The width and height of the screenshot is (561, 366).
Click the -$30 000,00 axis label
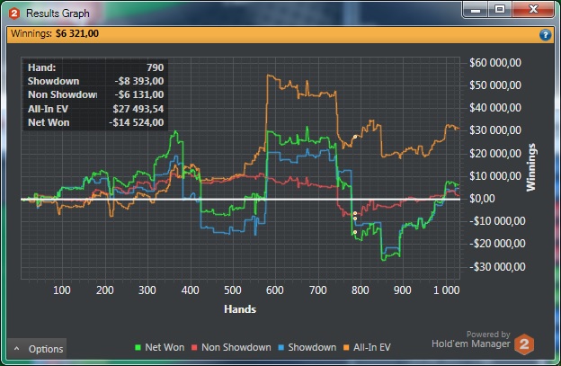click(x=497, y=266)
